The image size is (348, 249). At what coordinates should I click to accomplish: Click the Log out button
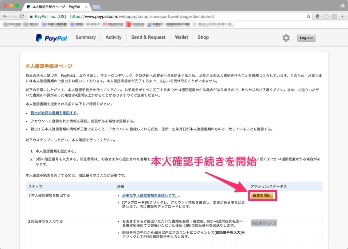point(306,38)
